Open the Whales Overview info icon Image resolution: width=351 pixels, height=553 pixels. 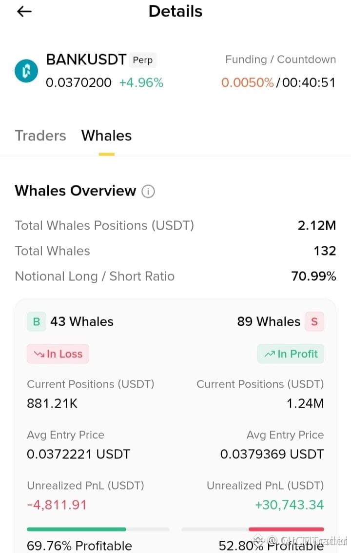[x=148, y=191]
